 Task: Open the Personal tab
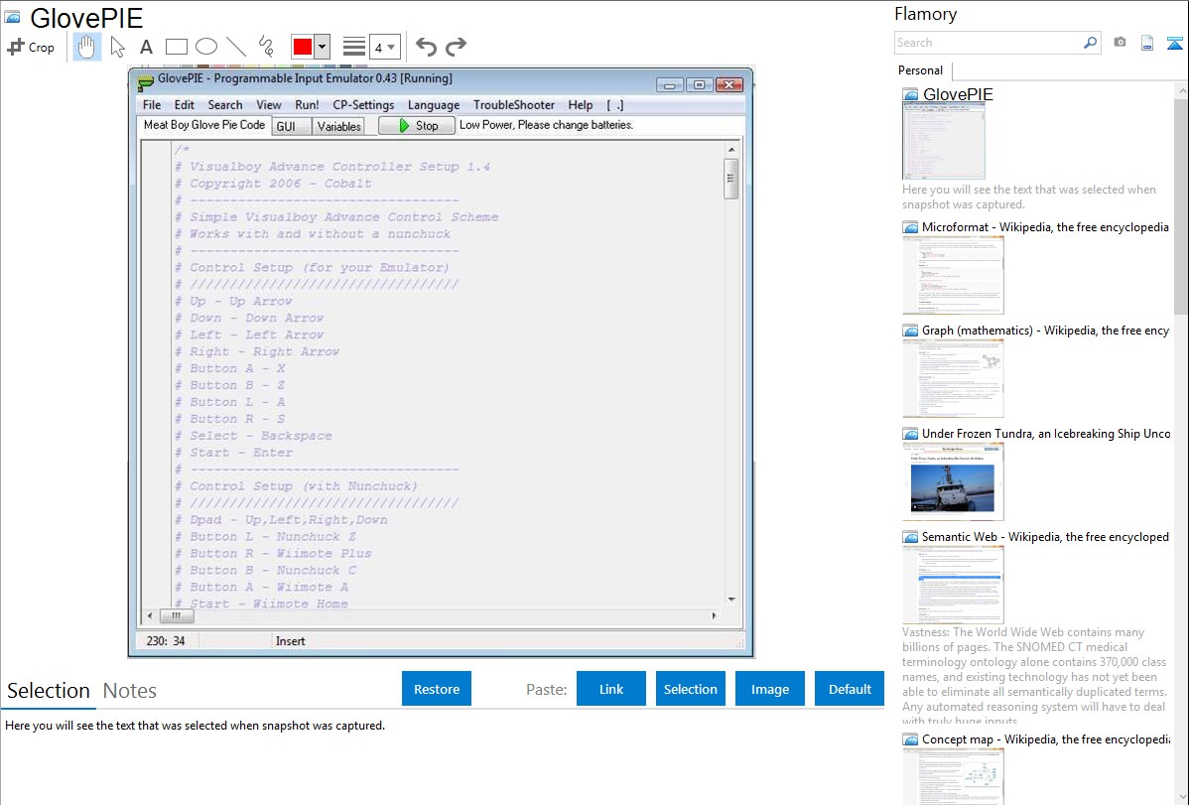click(920, 70)
